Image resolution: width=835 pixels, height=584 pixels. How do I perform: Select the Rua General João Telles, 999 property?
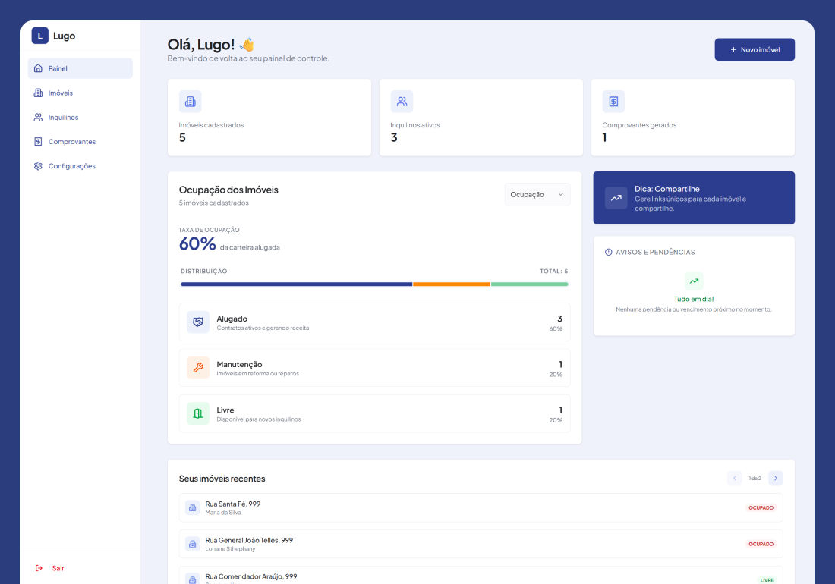click(x=480, y=544)
